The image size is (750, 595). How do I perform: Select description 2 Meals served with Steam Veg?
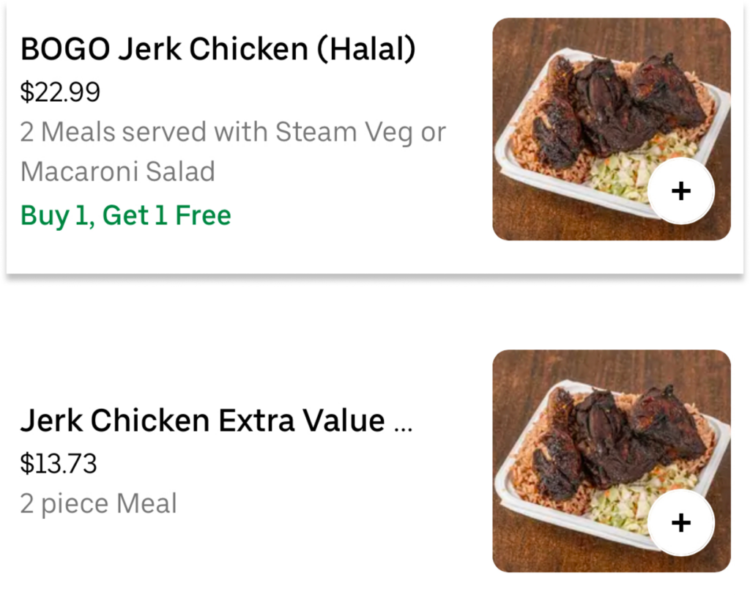pyautogui.click(x=234, y=132)
